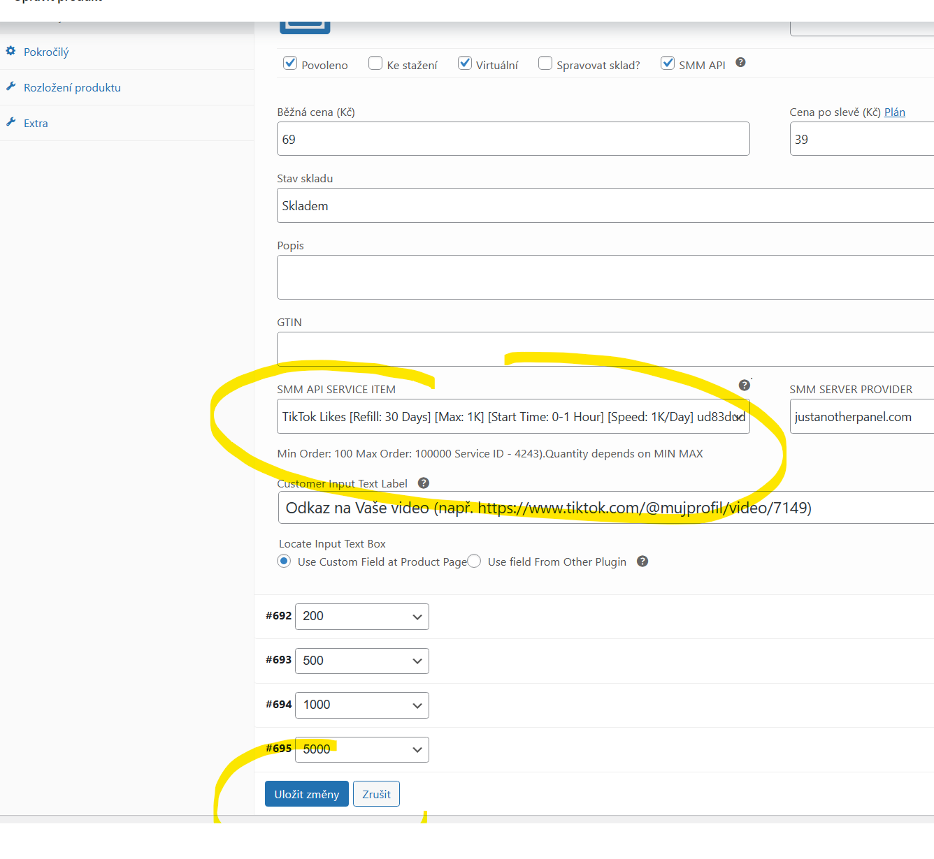The width and height of the screenshot is (934, 859).
Task: Enable the Ke stažení checkbox
Action: [x=375, y=64]
